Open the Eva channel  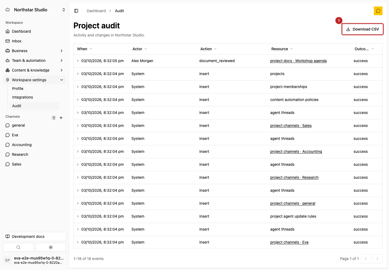coord(35,135)
